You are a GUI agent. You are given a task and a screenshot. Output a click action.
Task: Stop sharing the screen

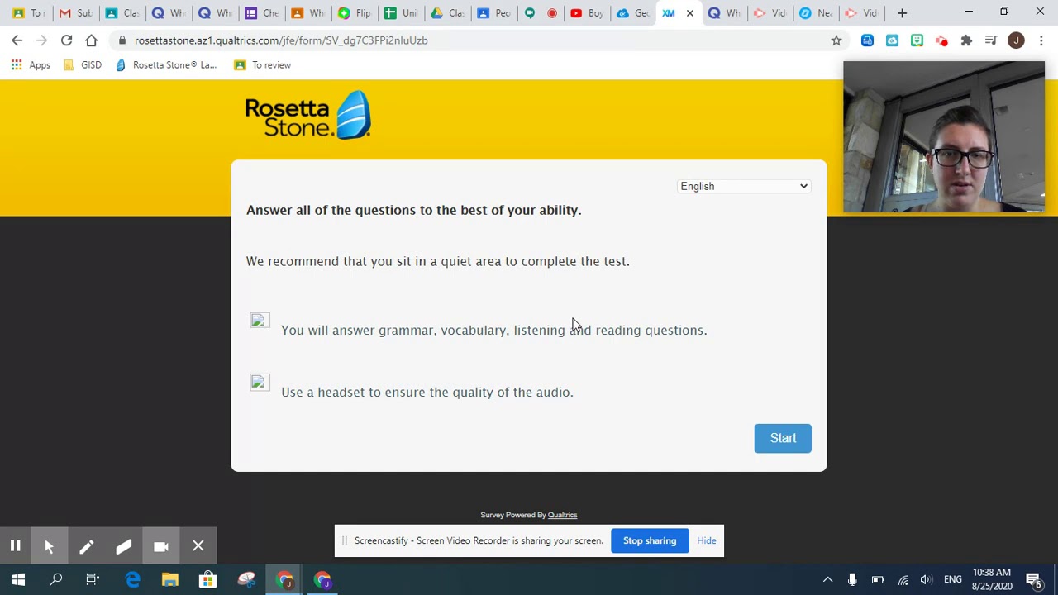(x=650, y=540)
